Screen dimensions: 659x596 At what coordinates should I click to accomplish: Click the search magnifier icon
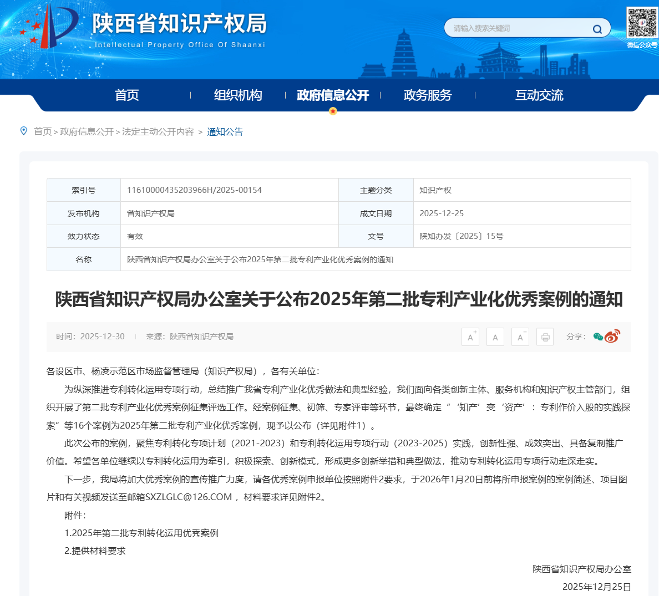click(x=597, y=29)
